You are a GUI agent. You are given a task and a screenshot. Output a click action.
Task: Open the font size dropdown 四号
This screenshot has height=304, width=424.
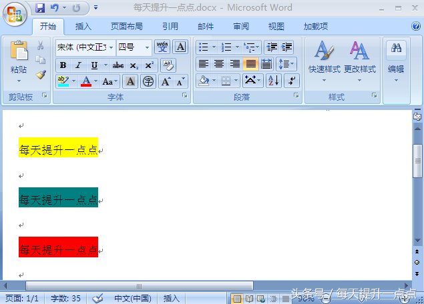pos(147,47)
